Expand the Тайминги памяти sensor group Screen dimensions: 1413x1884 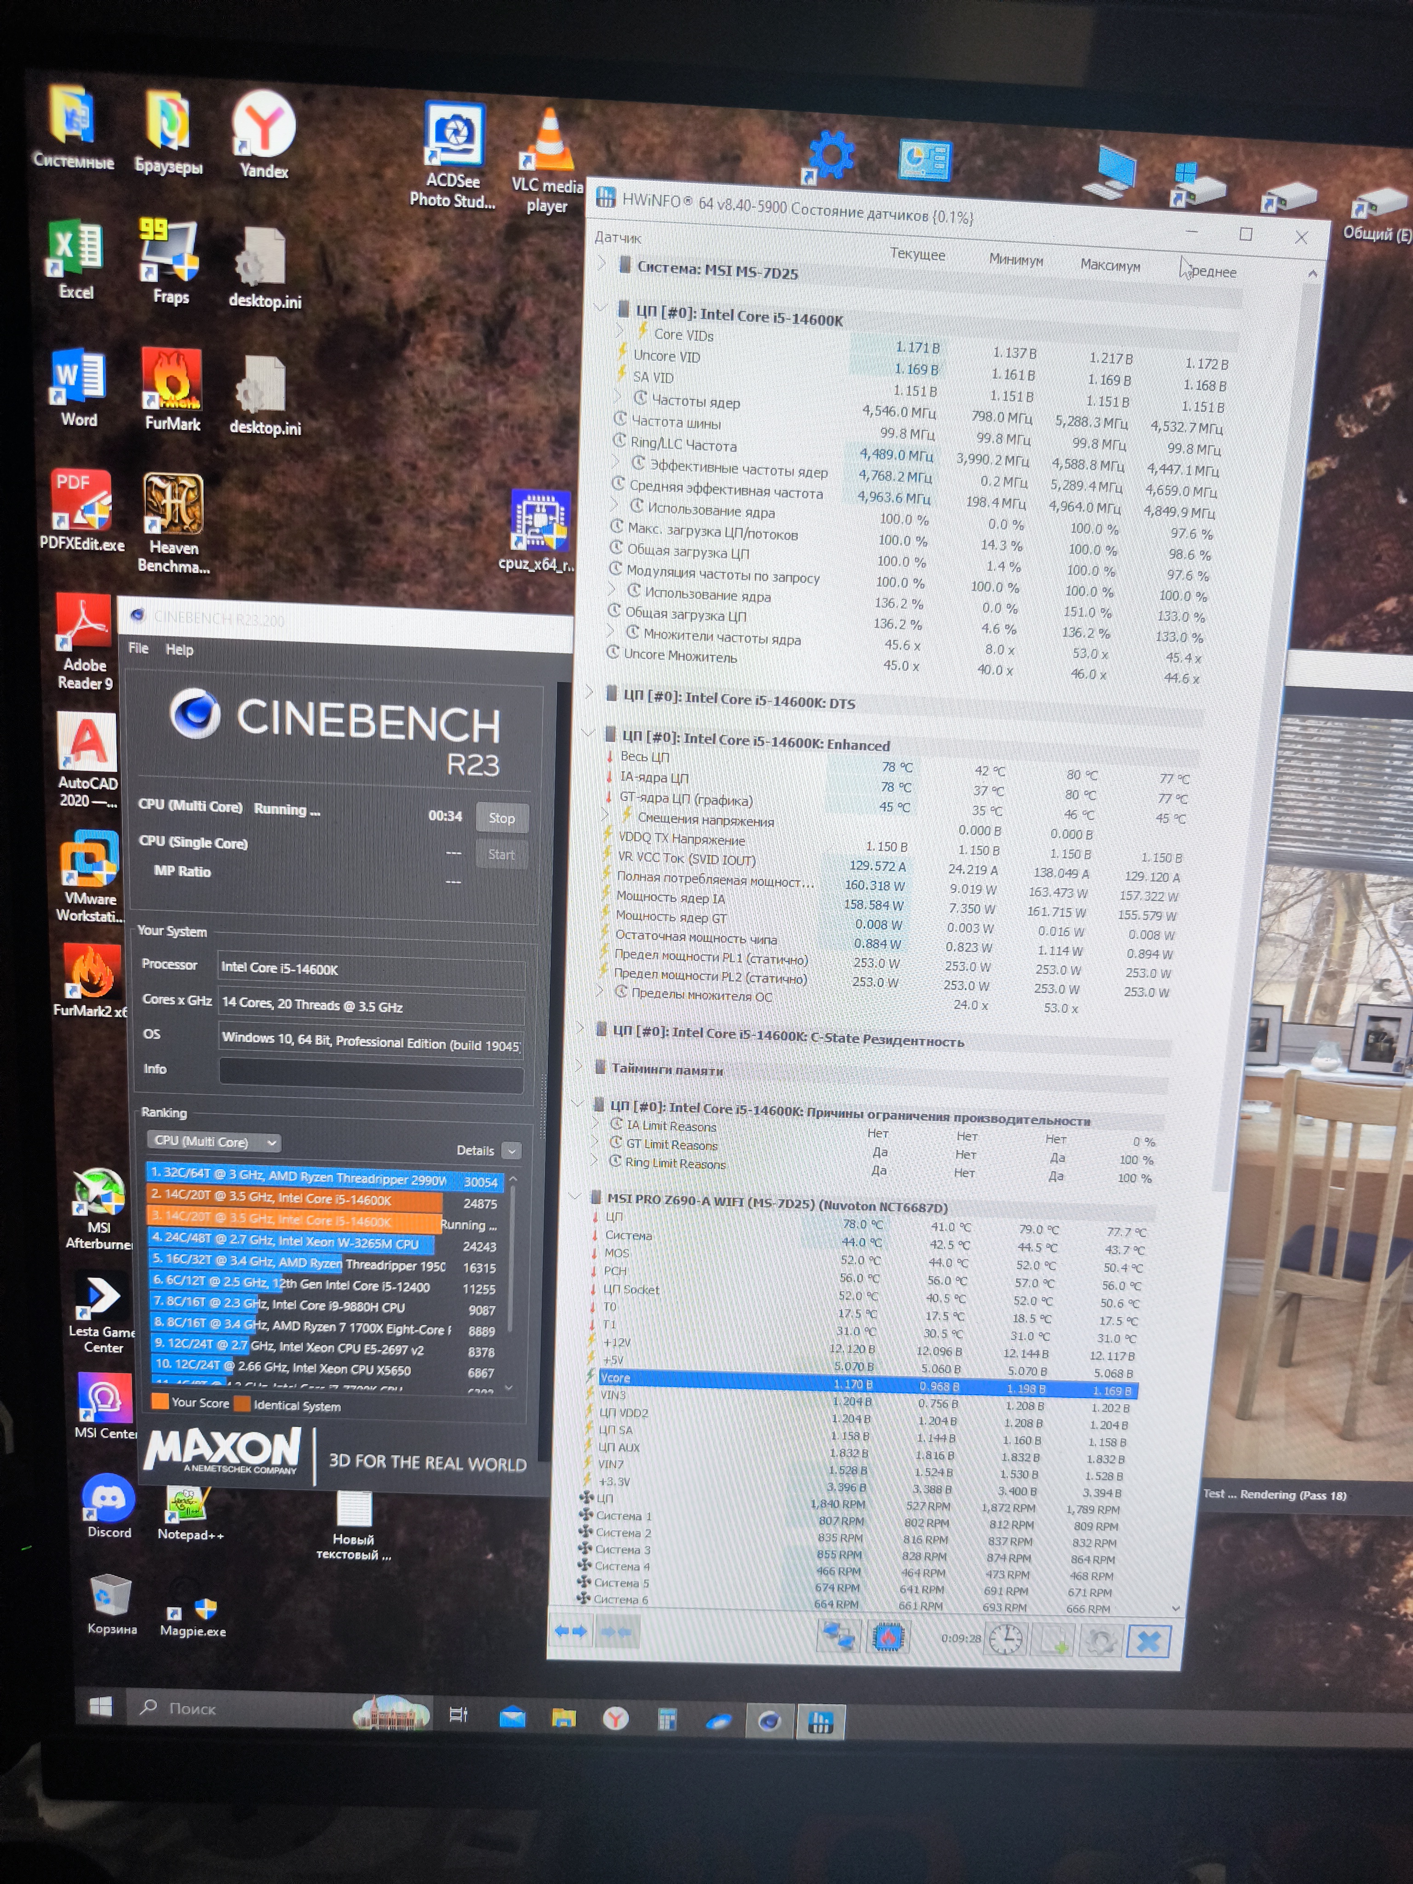[578, 1065]
